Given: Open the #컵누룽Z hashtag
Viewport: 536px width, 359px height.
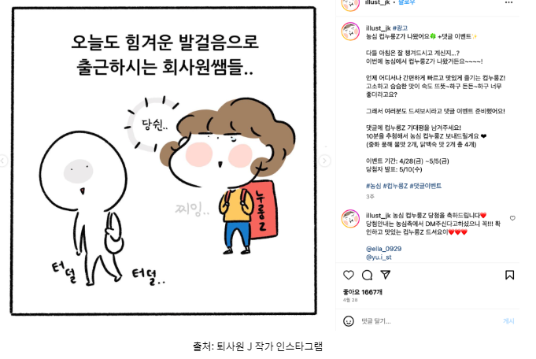Looking at the screenshot, I should 395,186.
